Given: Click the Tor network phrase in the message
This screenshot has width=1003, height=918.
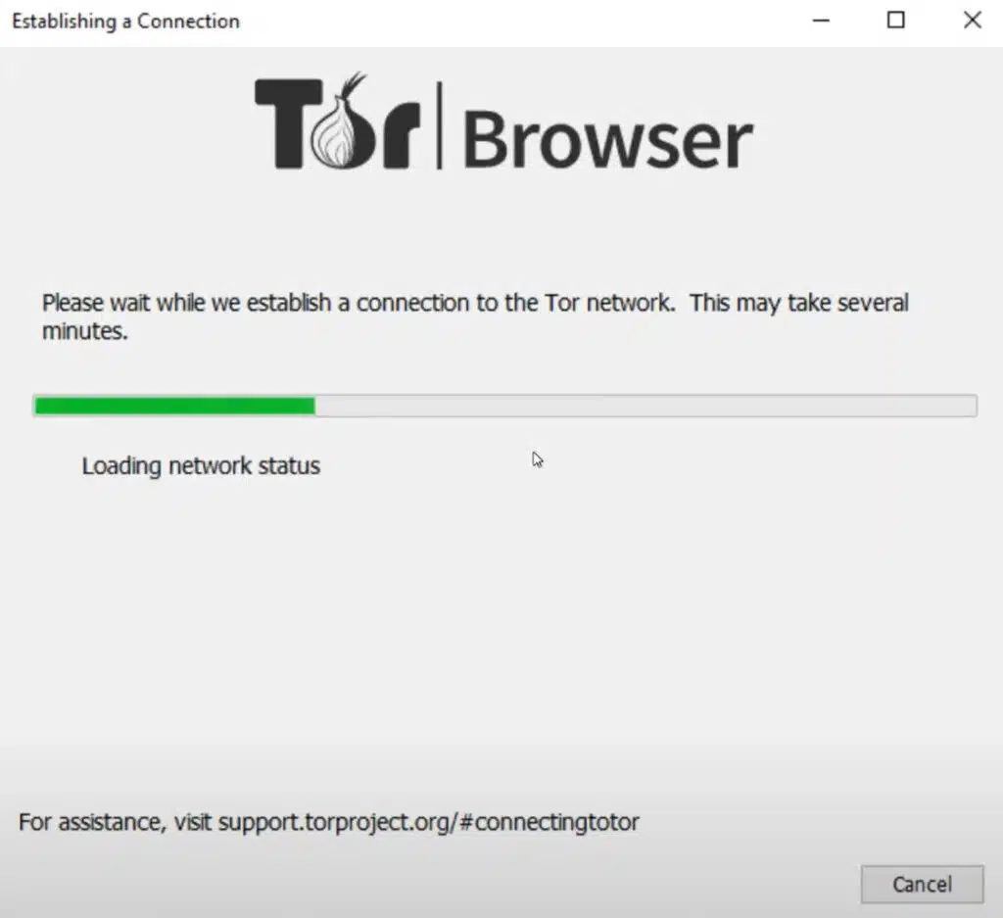Looking at the screenshot, I should pos(609,303).
